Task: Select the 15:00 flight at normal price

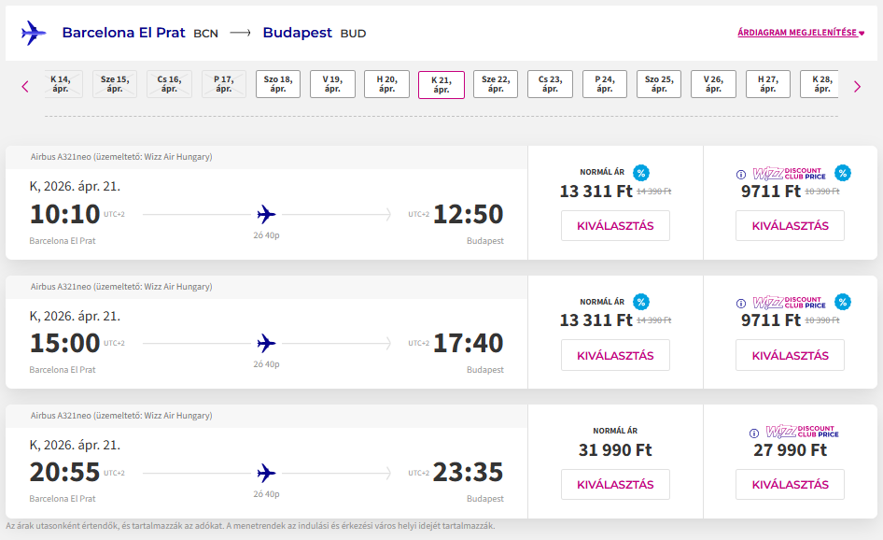Action: (615, 355)
